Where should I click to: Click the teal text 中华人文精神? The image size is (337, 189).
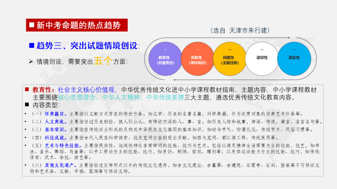[x=121, y=98]
